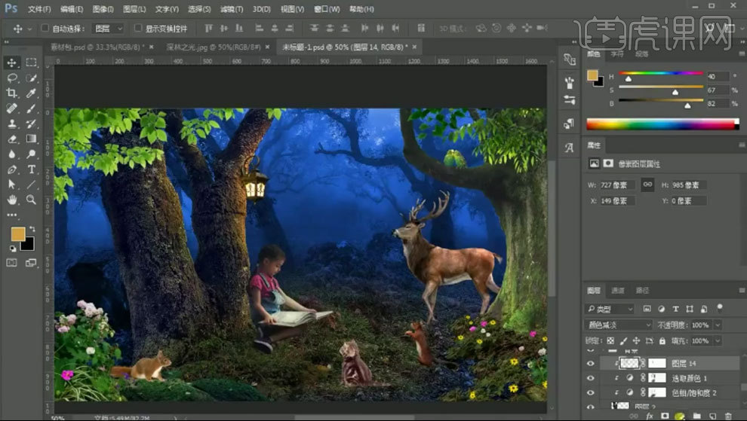Toggle lock transparent pixels
Viewport: 747px width, 421px height.
[610, 340]
